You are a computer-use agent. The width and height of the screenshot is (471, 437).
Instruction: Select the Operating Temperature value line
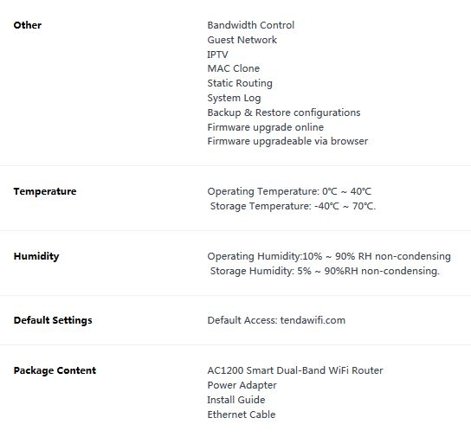(x=289, y=191)
